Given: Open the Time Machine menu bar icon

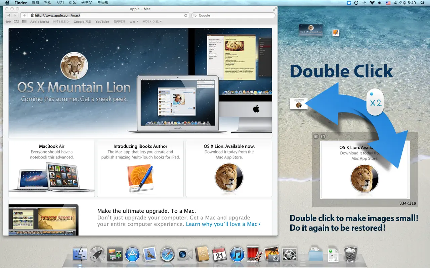Looking at the screenshot, I should (x=356, y=3).
